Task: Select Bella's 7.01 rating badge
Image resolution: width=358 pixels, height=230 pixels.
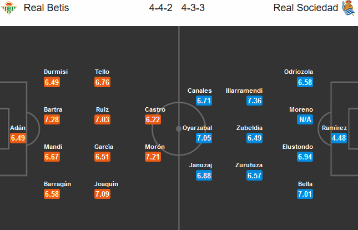Action: pos(305,194)
